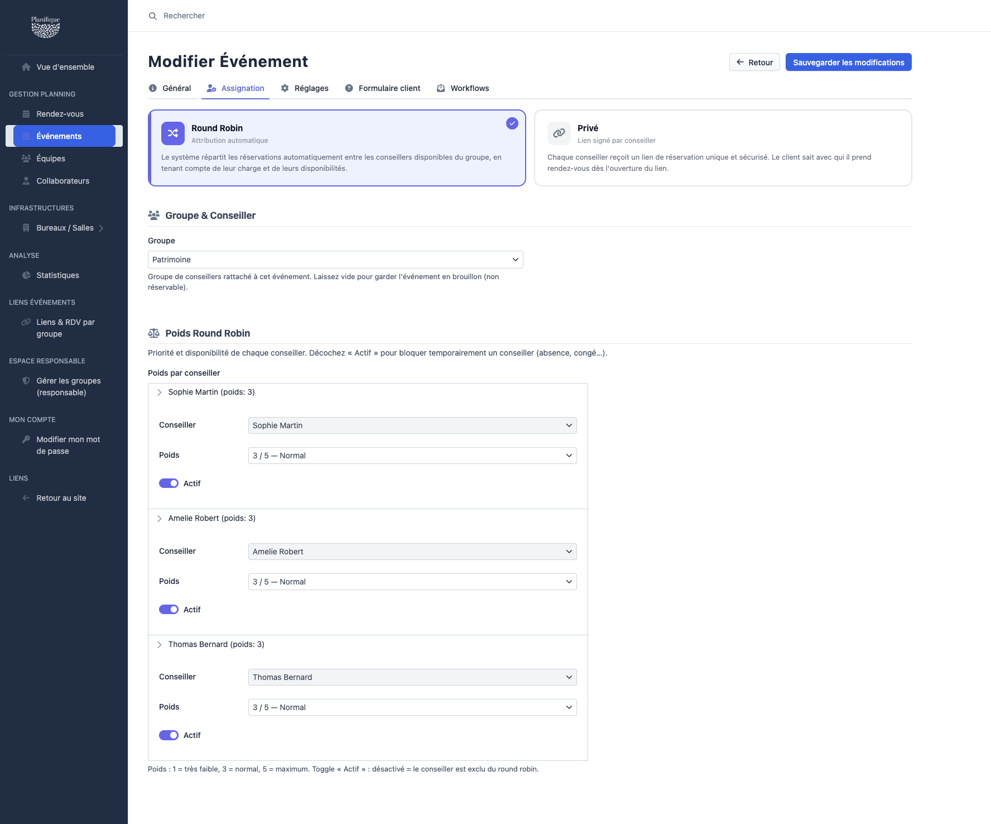Click Sauvegarder les modifications button
Viewport: 991px width, 824px height.
click(849, 62)
